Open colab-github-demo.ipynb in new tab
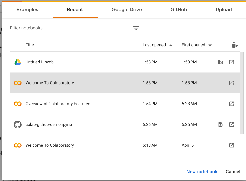 coord(232,125)
